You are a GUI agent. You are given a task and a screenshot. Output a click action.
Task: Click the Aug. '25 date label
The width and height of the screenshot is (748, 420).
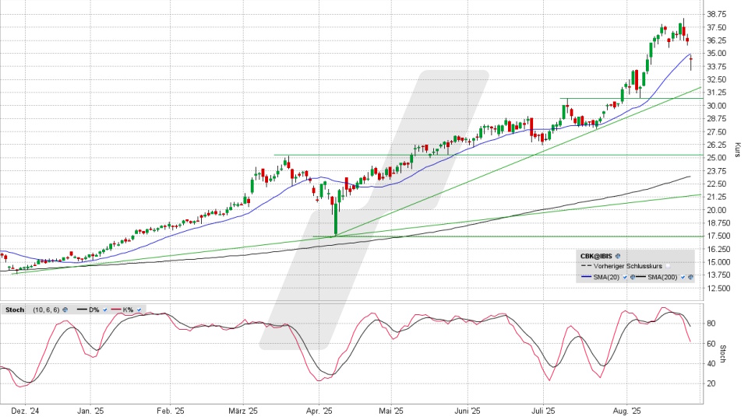click(626, 411)
